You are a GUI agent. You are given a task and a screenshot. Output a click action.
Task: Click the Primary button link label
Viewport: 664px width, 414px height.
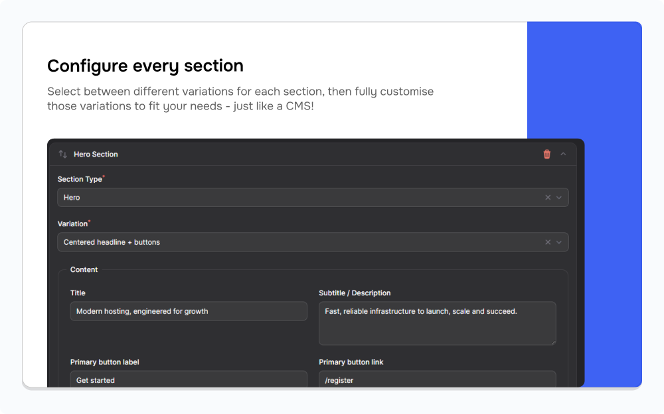[x=351, y=362]
